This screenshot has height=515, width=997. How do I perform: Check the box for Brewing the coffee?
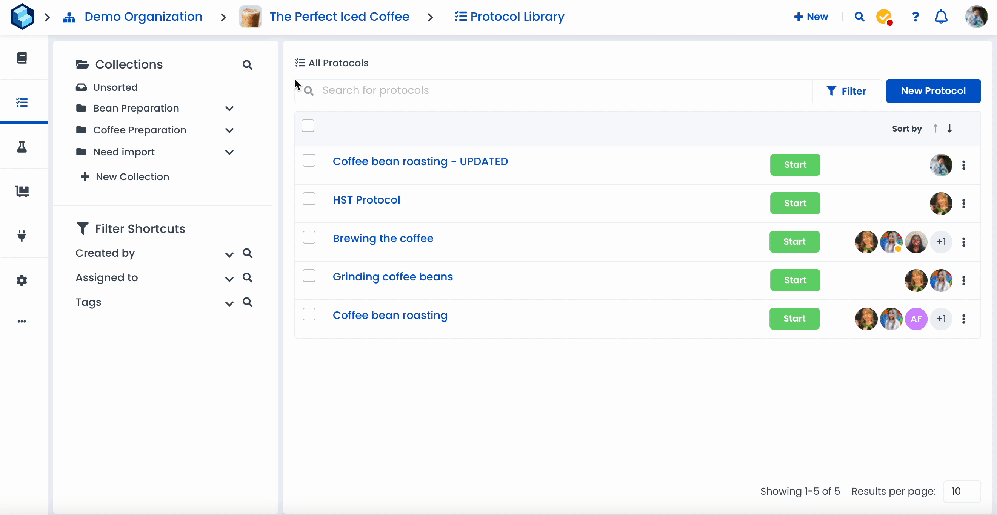coord(309,238)
